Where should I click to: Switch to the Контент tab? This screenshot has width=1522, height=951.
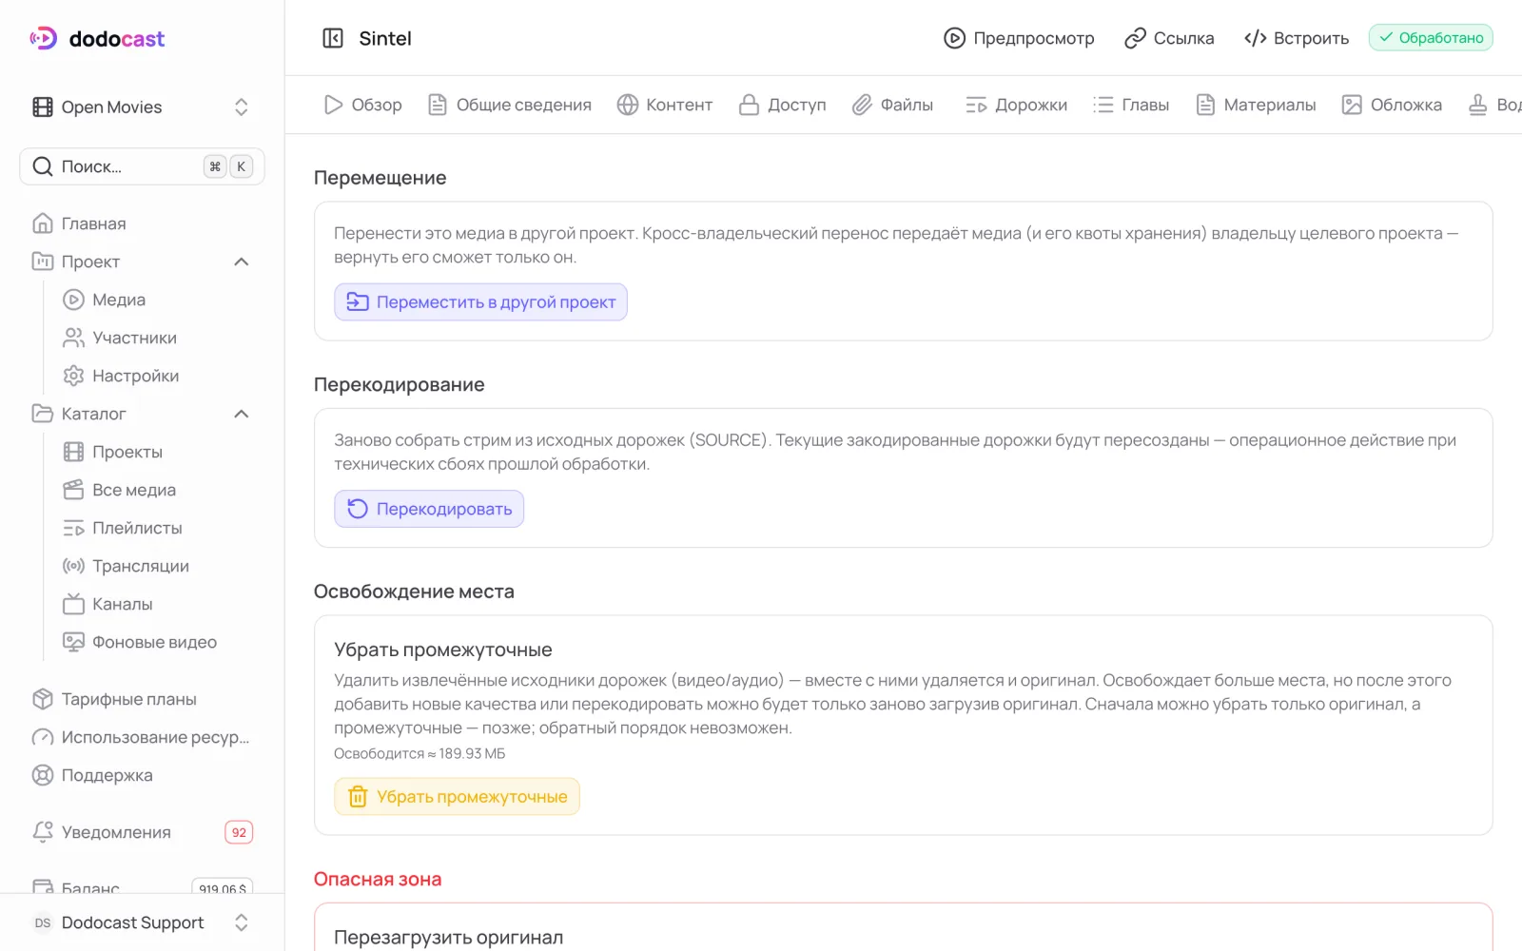click(x=665, y=105)
